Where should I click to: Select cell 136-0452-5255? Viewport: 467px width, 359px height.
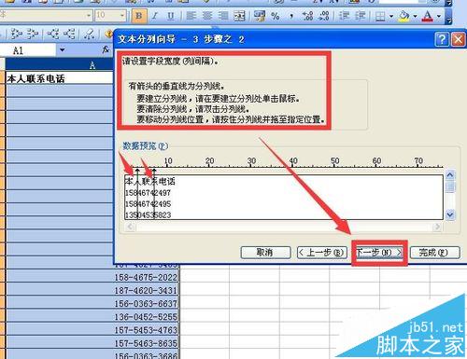pyautogui.click(x=92, y=317)
